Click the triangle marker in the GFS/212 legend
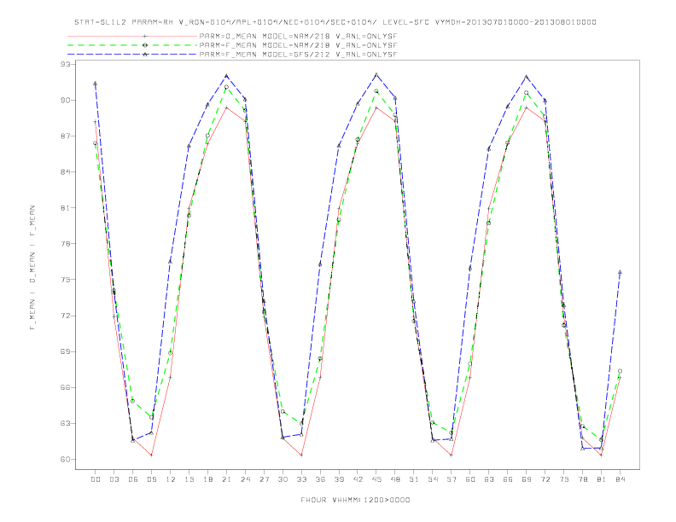 [145, 55]
